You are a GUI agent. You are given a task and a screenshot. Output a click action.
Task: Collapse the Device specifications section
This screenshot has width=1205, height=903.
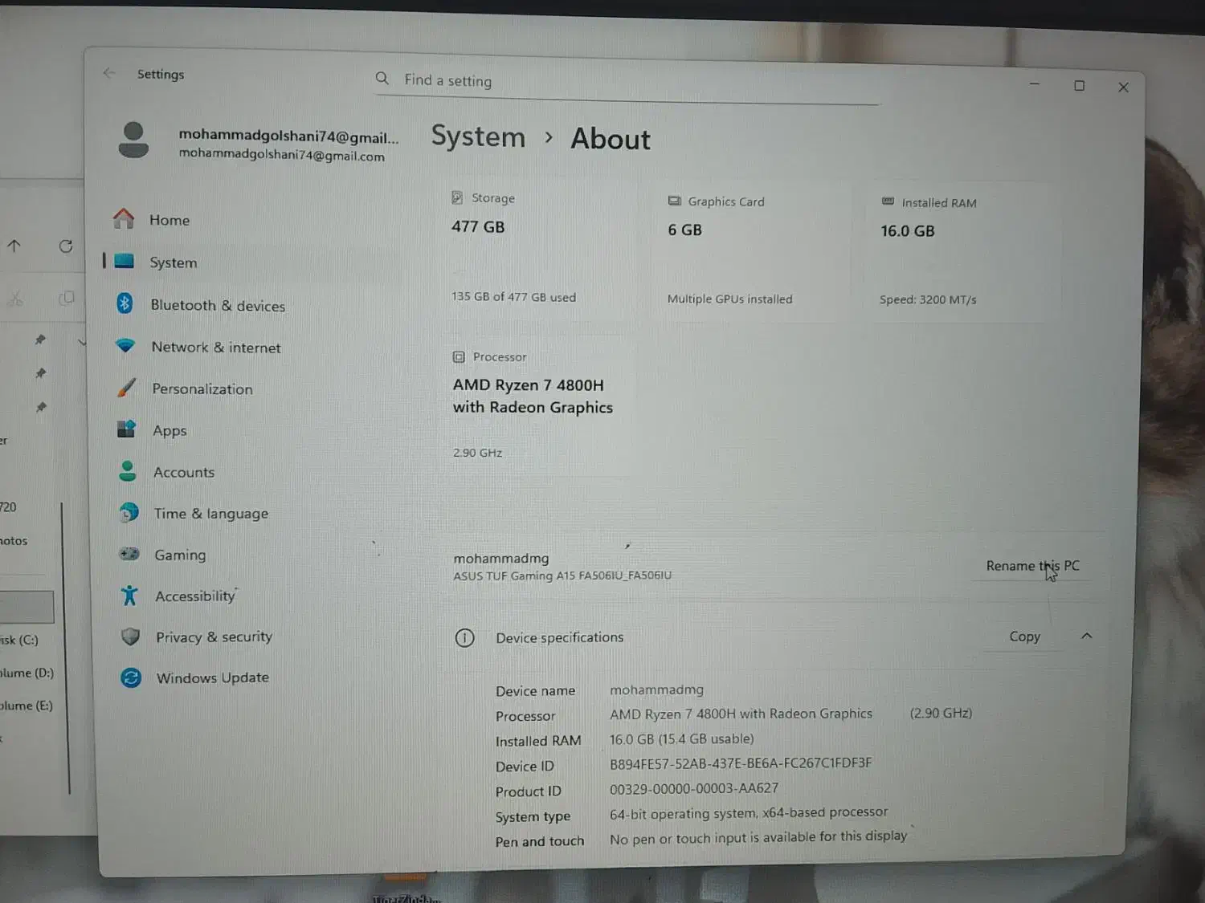1086,636
